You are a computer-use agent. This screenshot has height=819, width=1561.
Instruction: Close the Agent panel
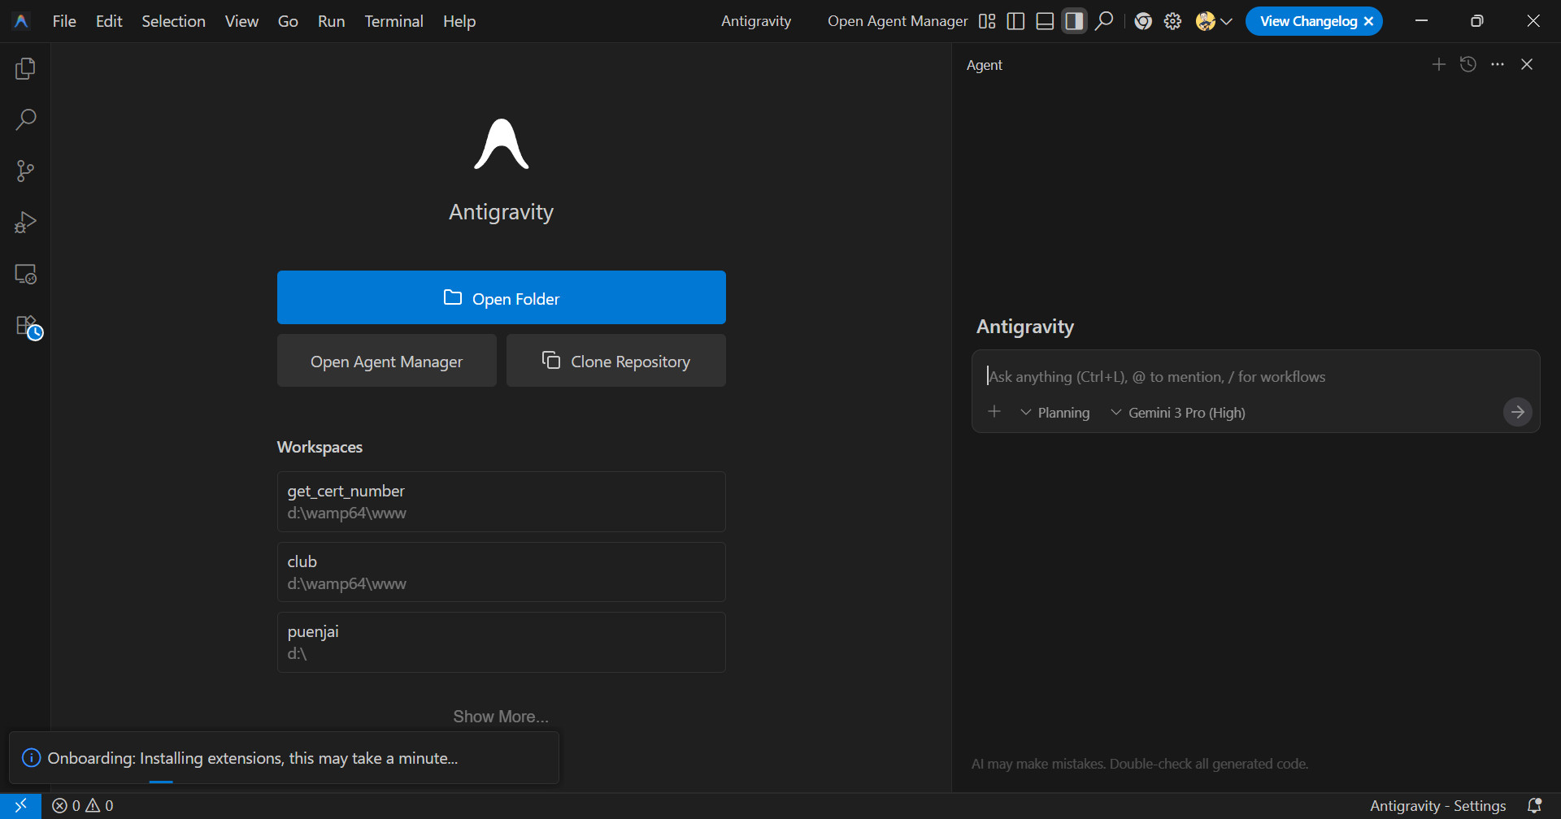pyautogui.click(x=1527, y=64)
